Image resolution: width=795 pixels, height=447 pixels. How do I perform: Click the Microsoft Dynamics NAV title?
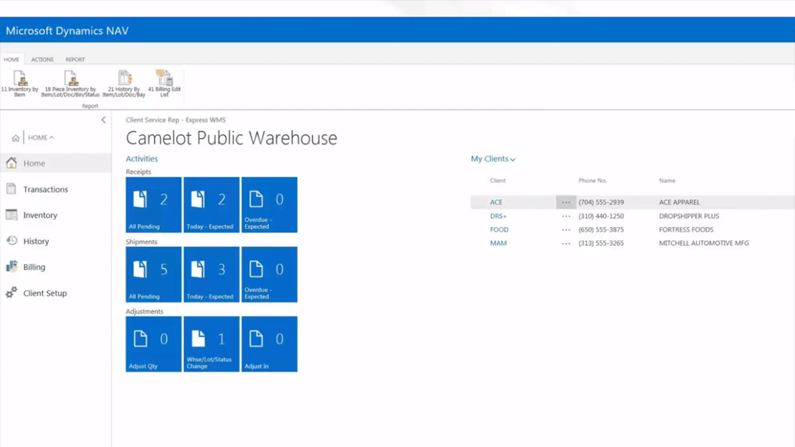point(67,30)
